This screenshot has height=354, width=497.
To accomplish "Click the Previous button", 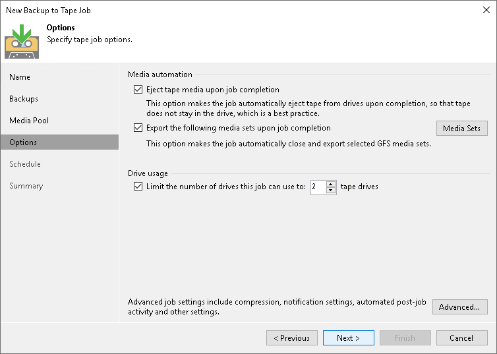I will (x=292, y=338).
